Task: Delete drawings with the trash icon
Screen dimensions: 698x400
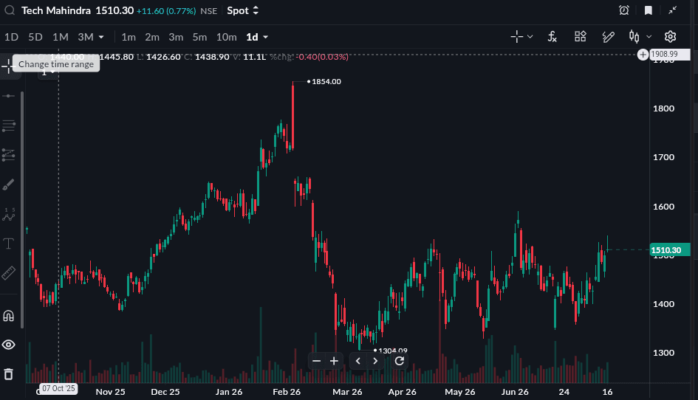Action: (x=8, y=373)
